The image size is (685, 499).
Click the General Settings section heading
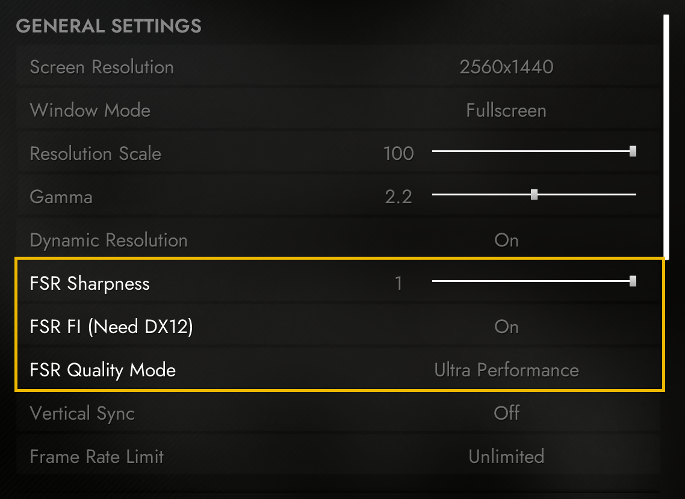108,26
